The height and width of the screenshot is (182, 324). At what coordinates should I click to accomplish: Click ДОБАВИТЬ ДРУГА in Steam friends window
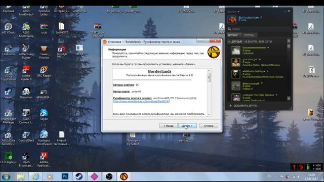(x=244, y=106)
